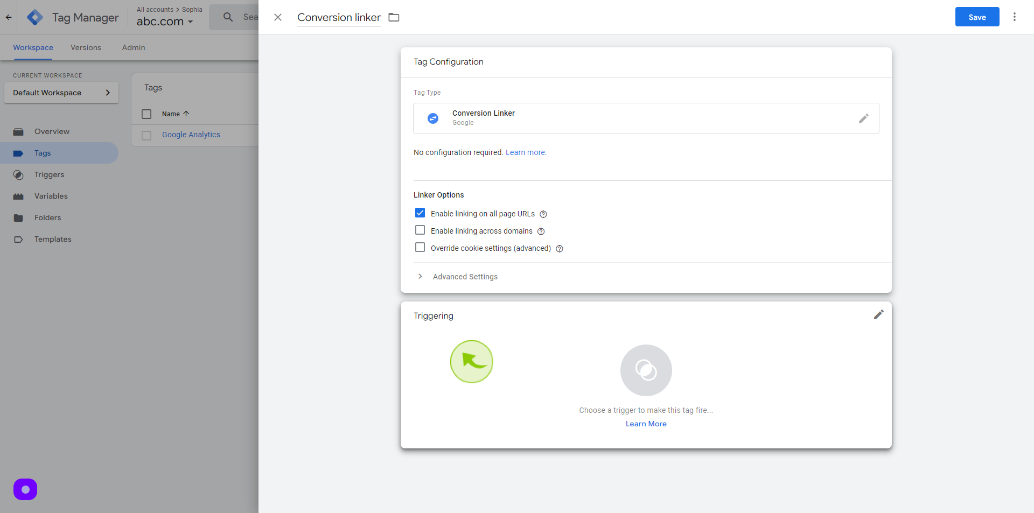Open help for linking across domains
Viewport: 1034px width, 513px height.
pyautogui.click(x=541, y=231)
